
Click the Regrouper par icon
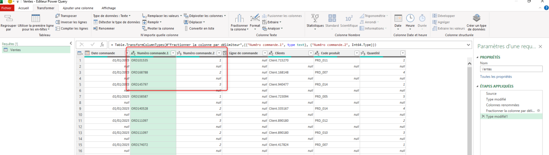[8, 18]
